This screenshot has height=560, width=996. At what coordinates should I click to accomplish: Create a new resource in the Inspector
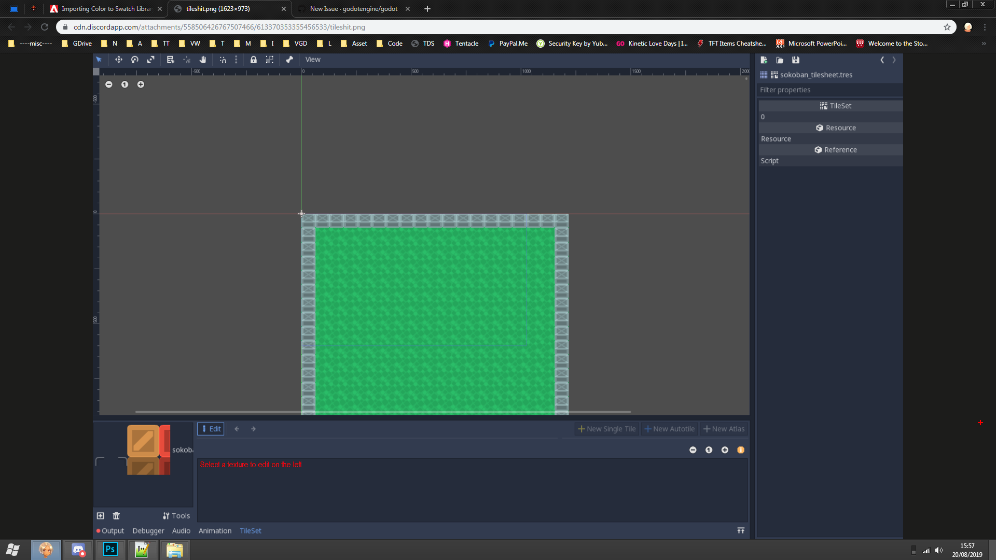764,60
